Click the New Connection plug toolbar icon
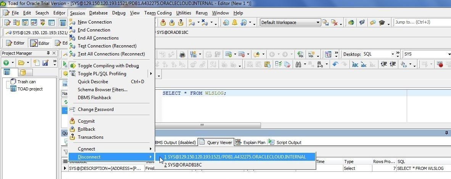 coord(192,22)
